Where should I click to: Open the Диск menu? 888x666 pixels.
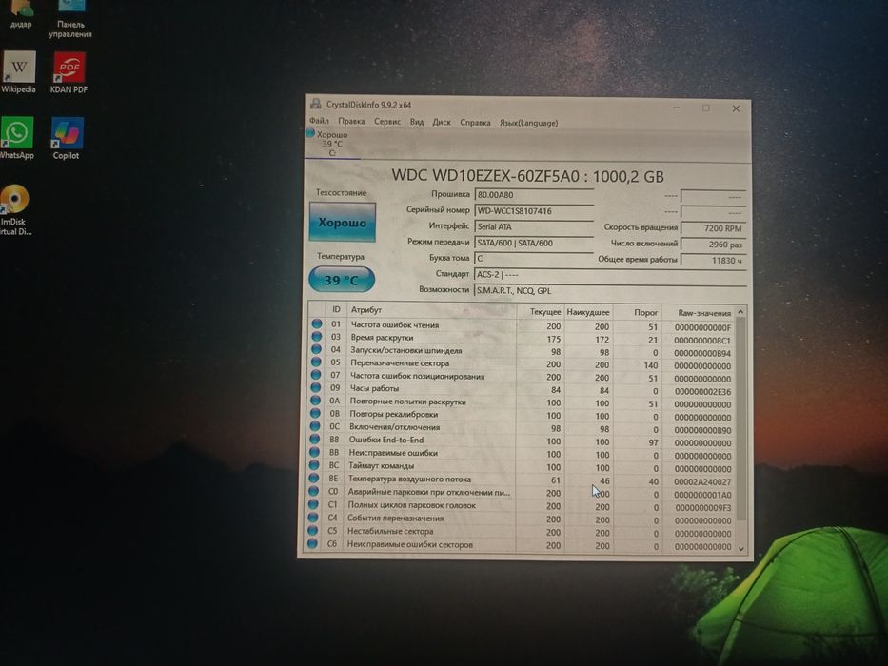[442, 122]
